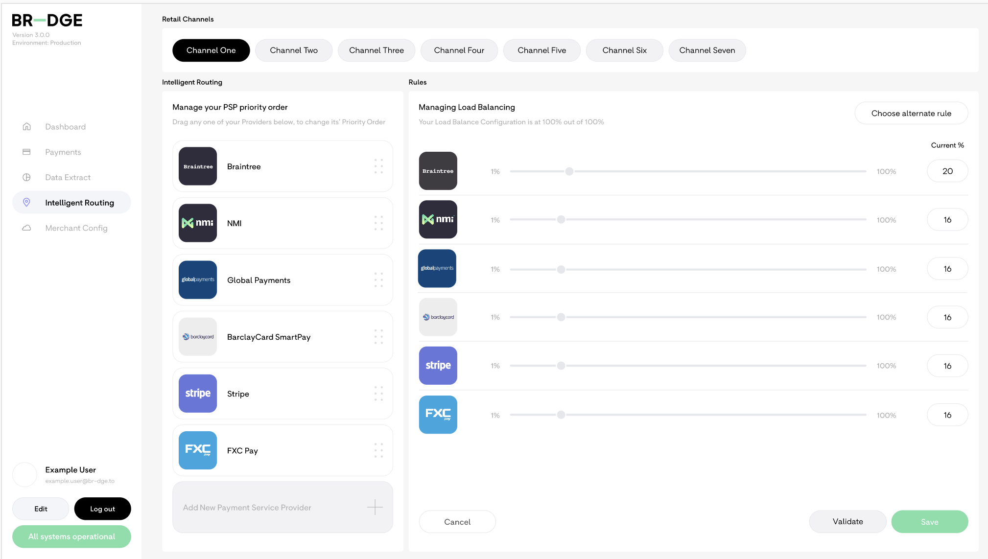Viewport: 988px width, 559px height.
Task: Save the load balancing configuration
Action: pos(930,522)
